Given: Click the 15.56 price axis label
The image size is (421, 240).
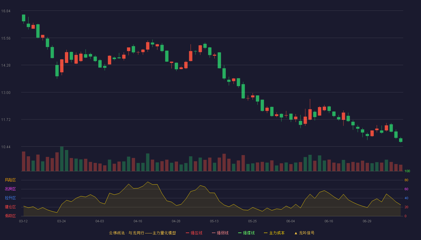Looking at the screenshot, I should pos(6,38).
